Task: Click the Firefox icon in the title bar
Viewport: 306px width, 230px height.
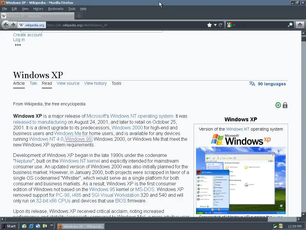Action: (x=3, y=2)
